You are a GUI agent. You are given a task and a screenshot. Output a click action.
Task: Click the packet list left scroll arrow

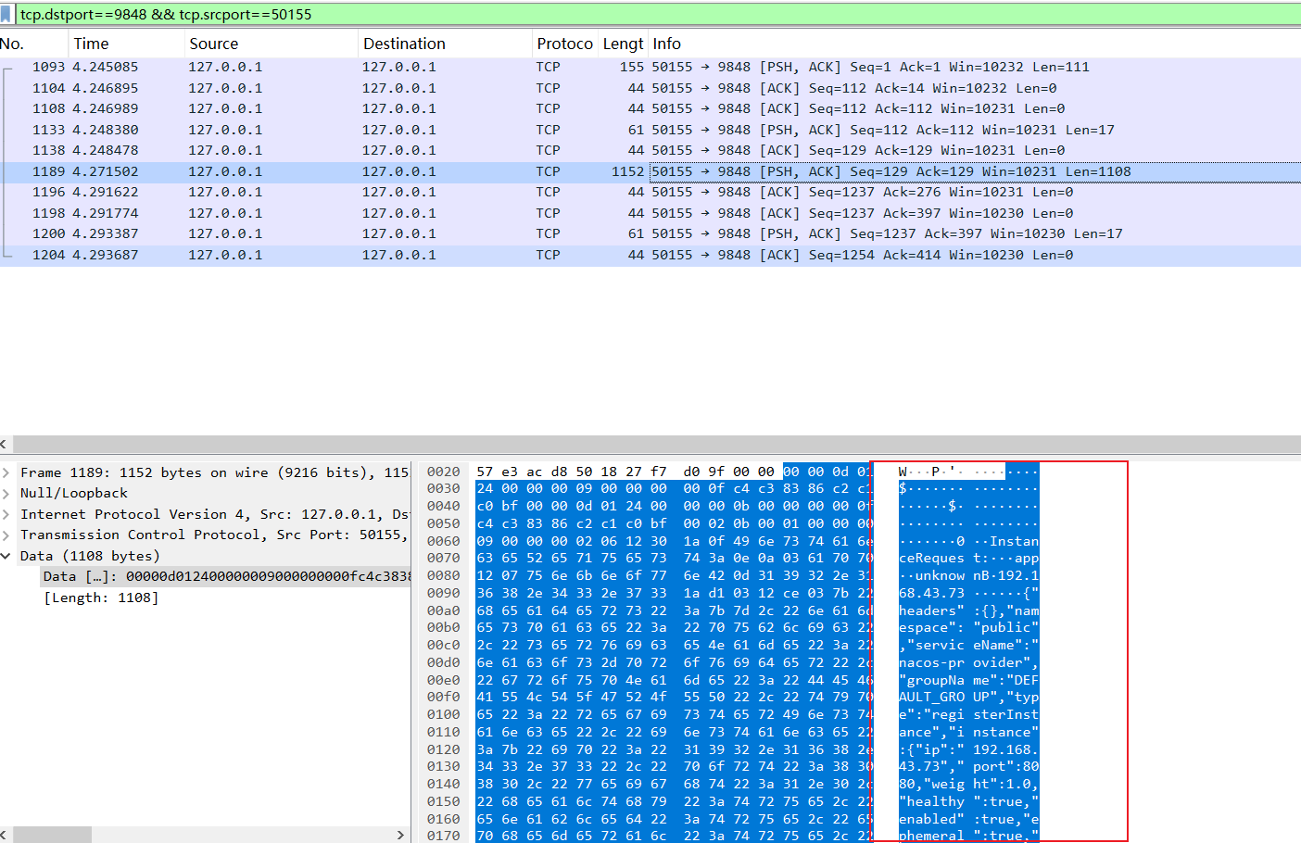(x=5, y=444)
